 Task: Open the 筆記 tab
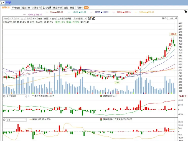point(72,8)
